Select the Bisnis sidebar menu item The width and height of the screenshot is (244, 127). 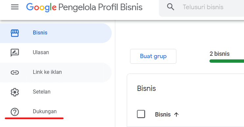tap(56, 33)
